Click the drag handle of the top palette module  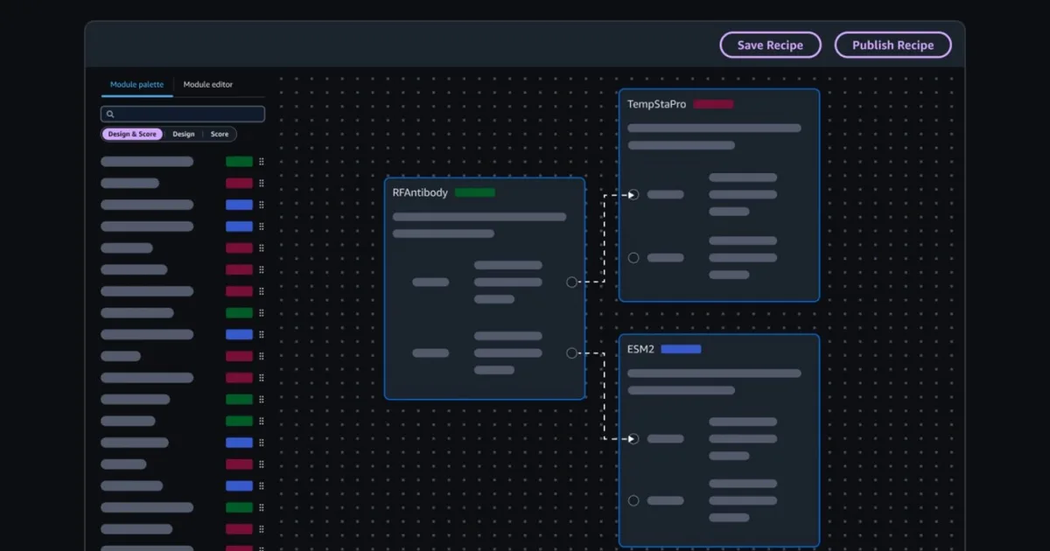click(261, 162)
